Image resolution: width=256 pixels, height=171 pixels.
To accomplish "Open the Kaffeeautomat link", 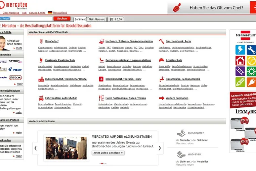I will (138, 104).
